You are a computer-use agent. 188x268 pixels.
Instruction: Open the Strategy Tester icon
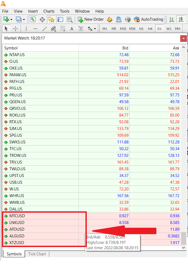(x=69, y=20)
